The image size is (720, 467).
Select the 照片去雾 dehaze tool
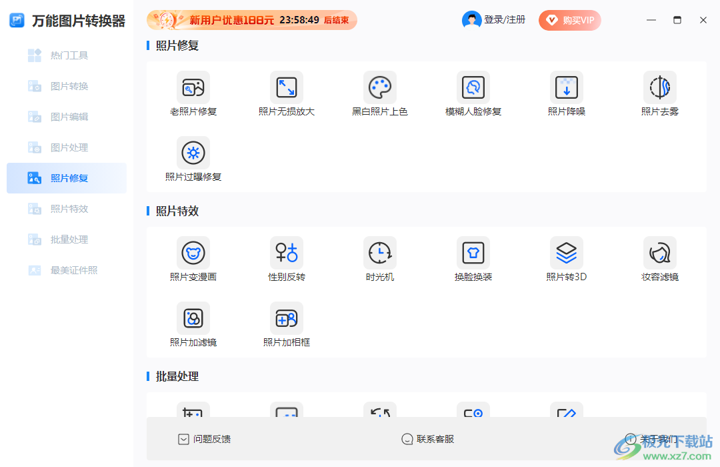point(660,93)
